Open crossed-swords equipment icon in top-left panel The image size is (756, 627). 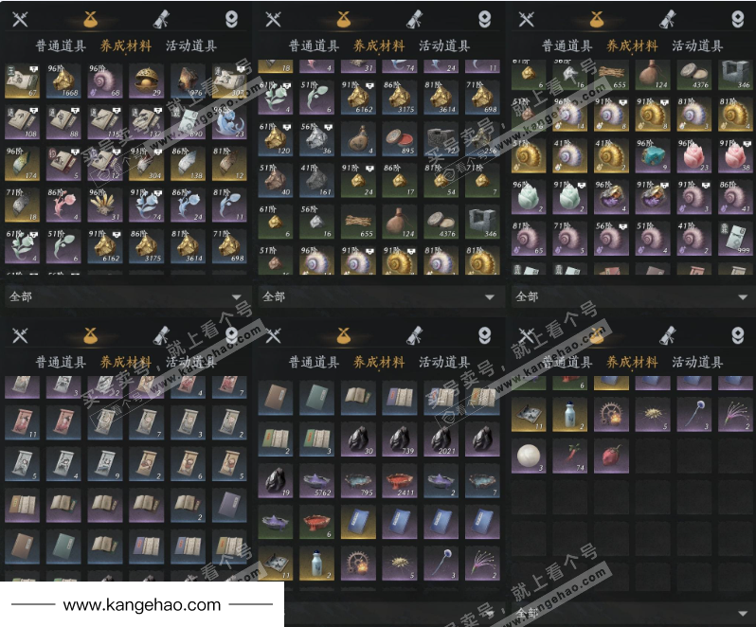point(20,19)
